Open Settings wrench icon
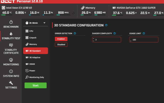Screen dimensions: 164x103 click(11, 83)
